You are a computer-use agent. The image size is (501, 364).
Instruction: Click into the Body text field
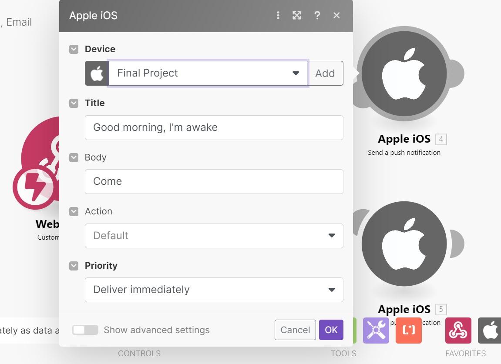(214, 181)
